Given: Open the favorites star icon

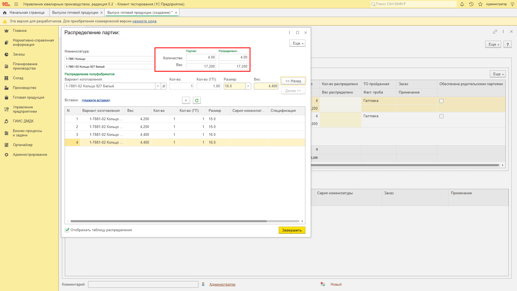Looking at the screenshot, I should pyautogui.click(x=480, y=4).
